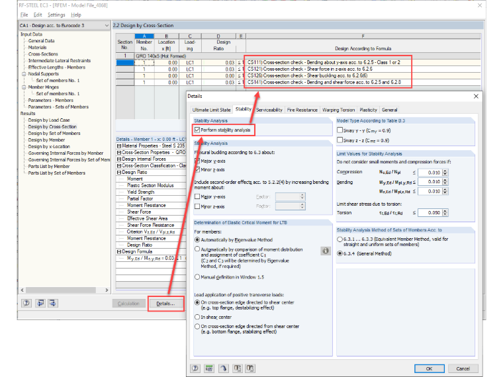The image size is (503, 377).
Task: Open the CA1 design case dropdown
Action: coord(107,25)
